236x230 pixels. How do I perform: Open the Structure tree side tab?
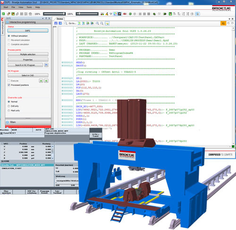coord(2,26)
